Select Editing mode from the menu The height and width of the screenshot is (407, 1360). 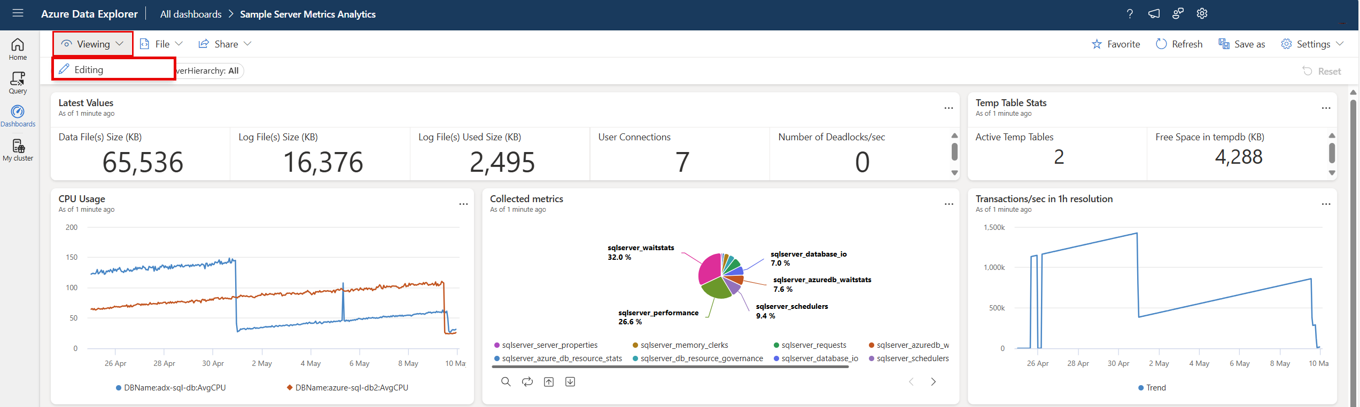click(x=89, y=70)
